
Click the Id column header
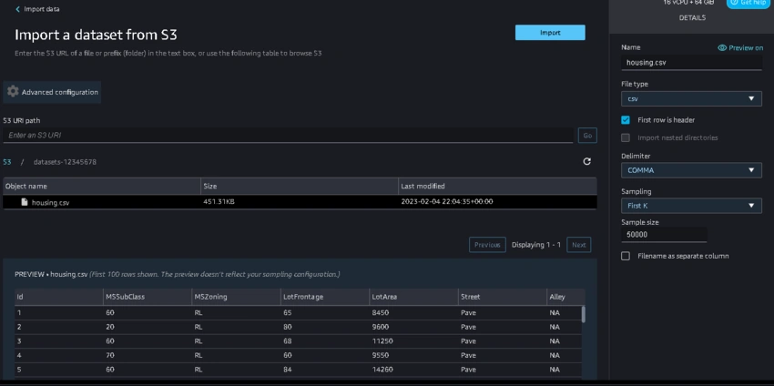[x=59, y=297]
